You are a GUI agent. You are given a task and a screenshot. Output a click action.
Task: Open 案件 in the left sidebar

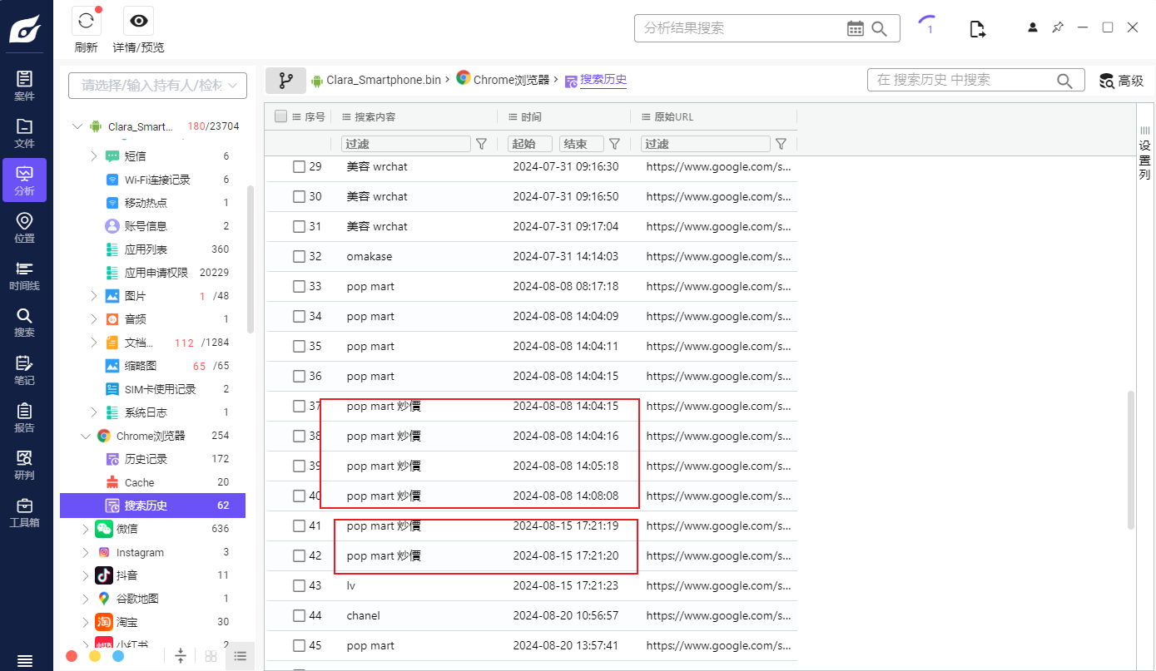point(25,86)
